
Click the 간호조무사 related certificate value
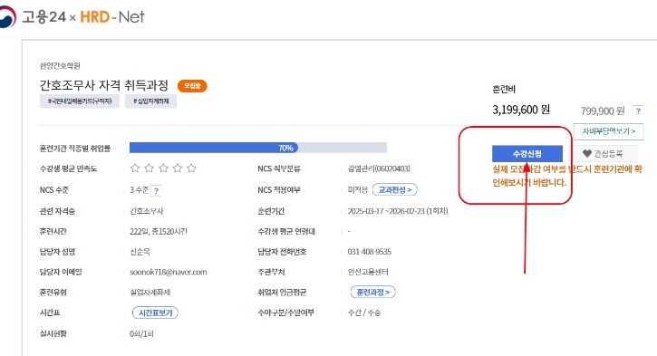(x=147, y=211)
